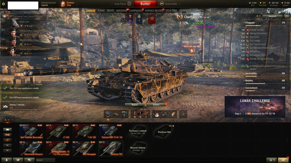The width and height of the screenshot is (291, 163).
Task: Click the red Battle! button
Action: coord(145,4)
